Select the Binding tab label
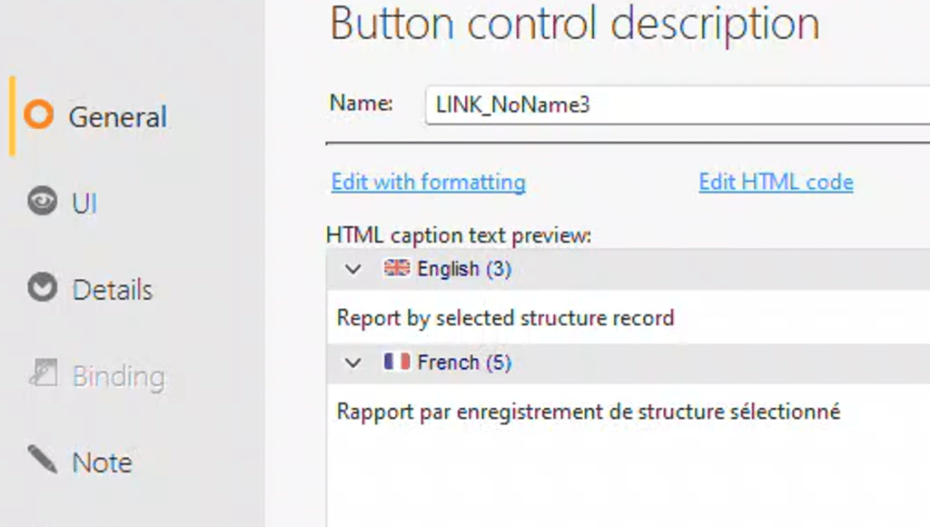This screenshot has height=527, width=930. coord(118,376)
